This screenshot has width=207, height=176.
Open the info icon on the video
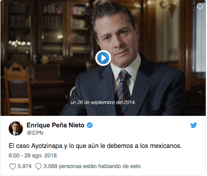point(200,6)
